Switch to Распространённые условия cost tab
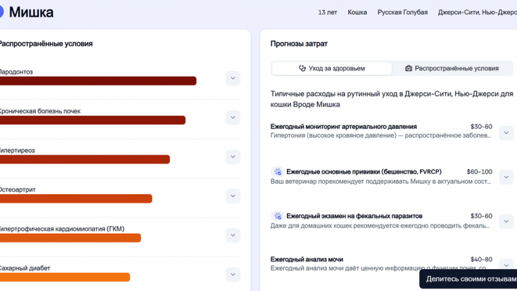The image size is (517, 291). pos(452,69)
